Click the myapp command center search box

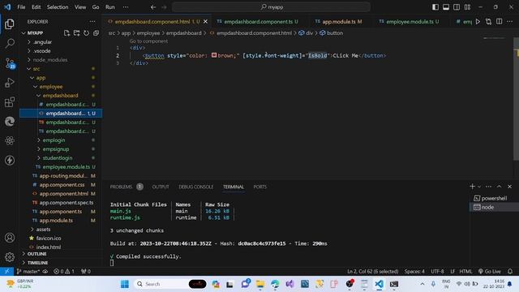coord(272,7)
